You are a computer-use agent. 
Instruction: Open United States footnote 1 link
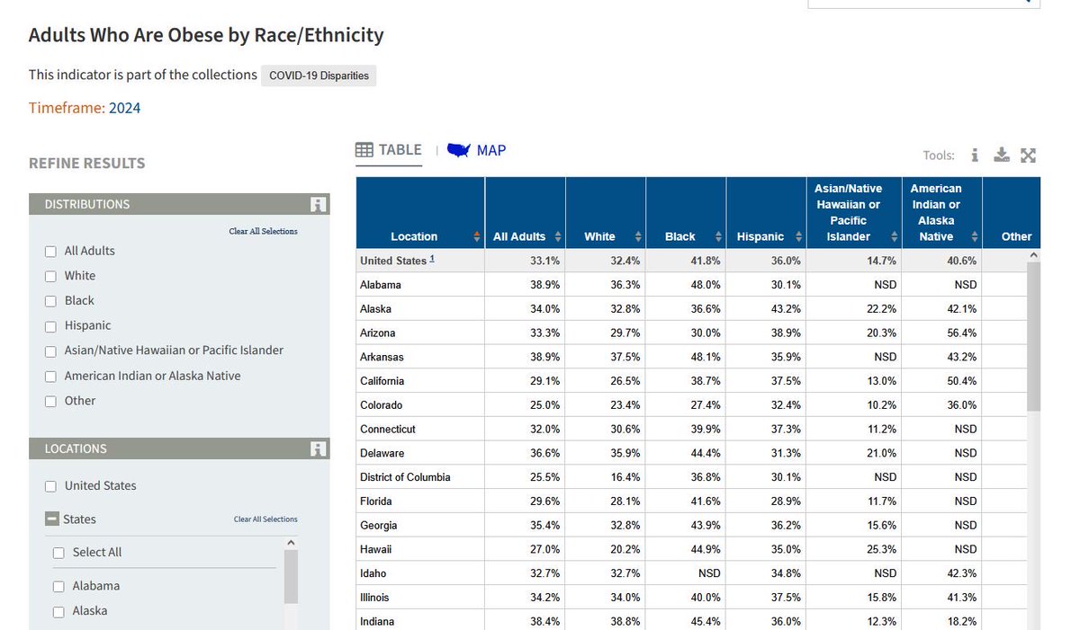coord(432,259)
